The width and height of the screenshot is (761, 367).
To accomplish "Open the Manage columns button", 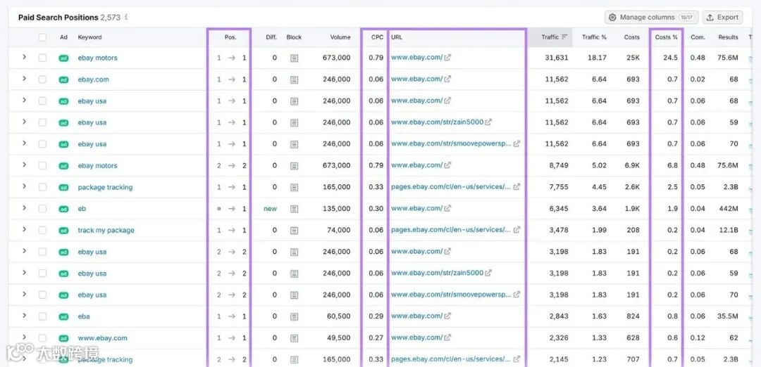I will [651, 18].
